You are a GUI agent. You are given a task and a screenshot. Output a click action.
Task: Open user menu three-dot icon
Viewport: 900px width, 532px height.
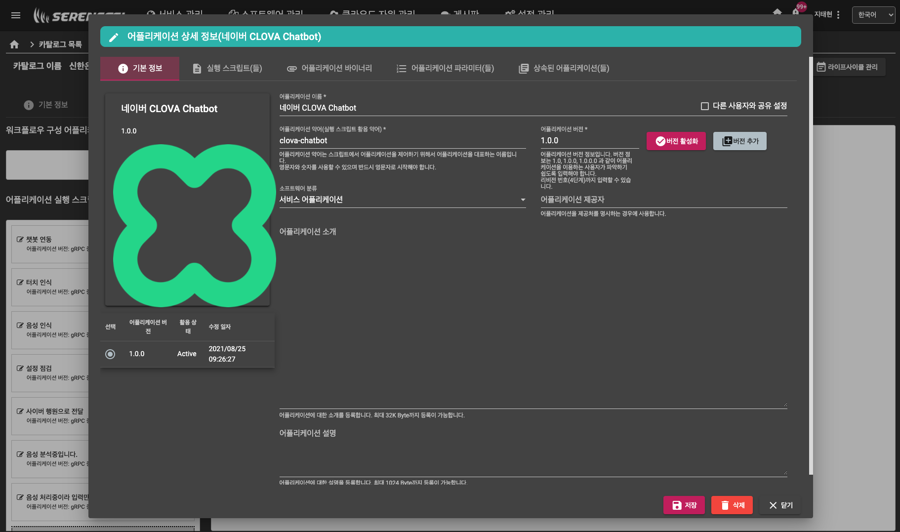[838, 15]
